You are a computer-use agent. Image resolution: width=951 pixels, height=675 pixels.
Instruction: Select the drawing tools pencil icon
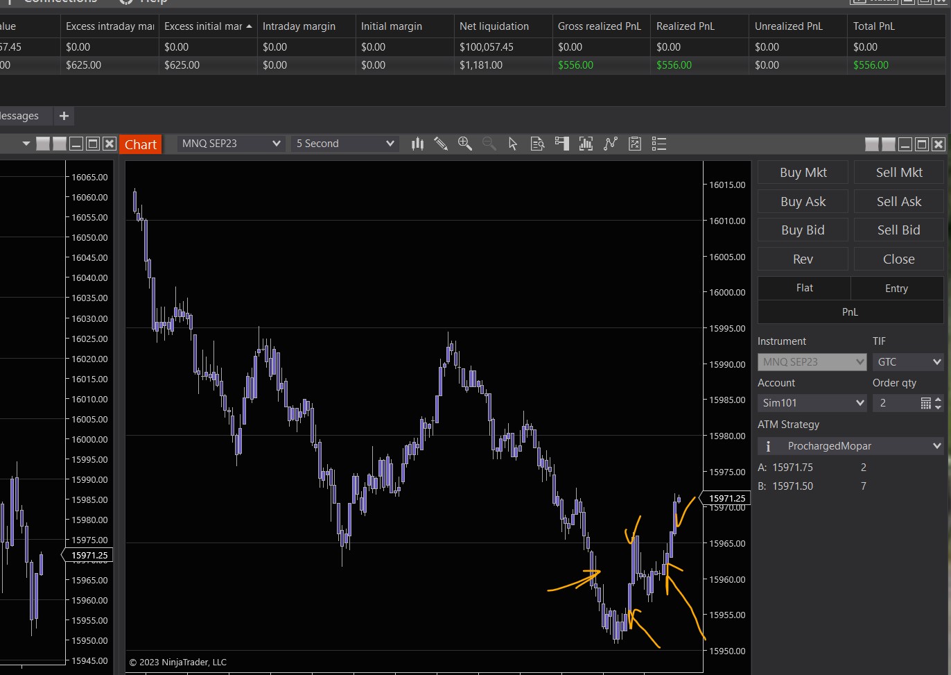[441, 144]
